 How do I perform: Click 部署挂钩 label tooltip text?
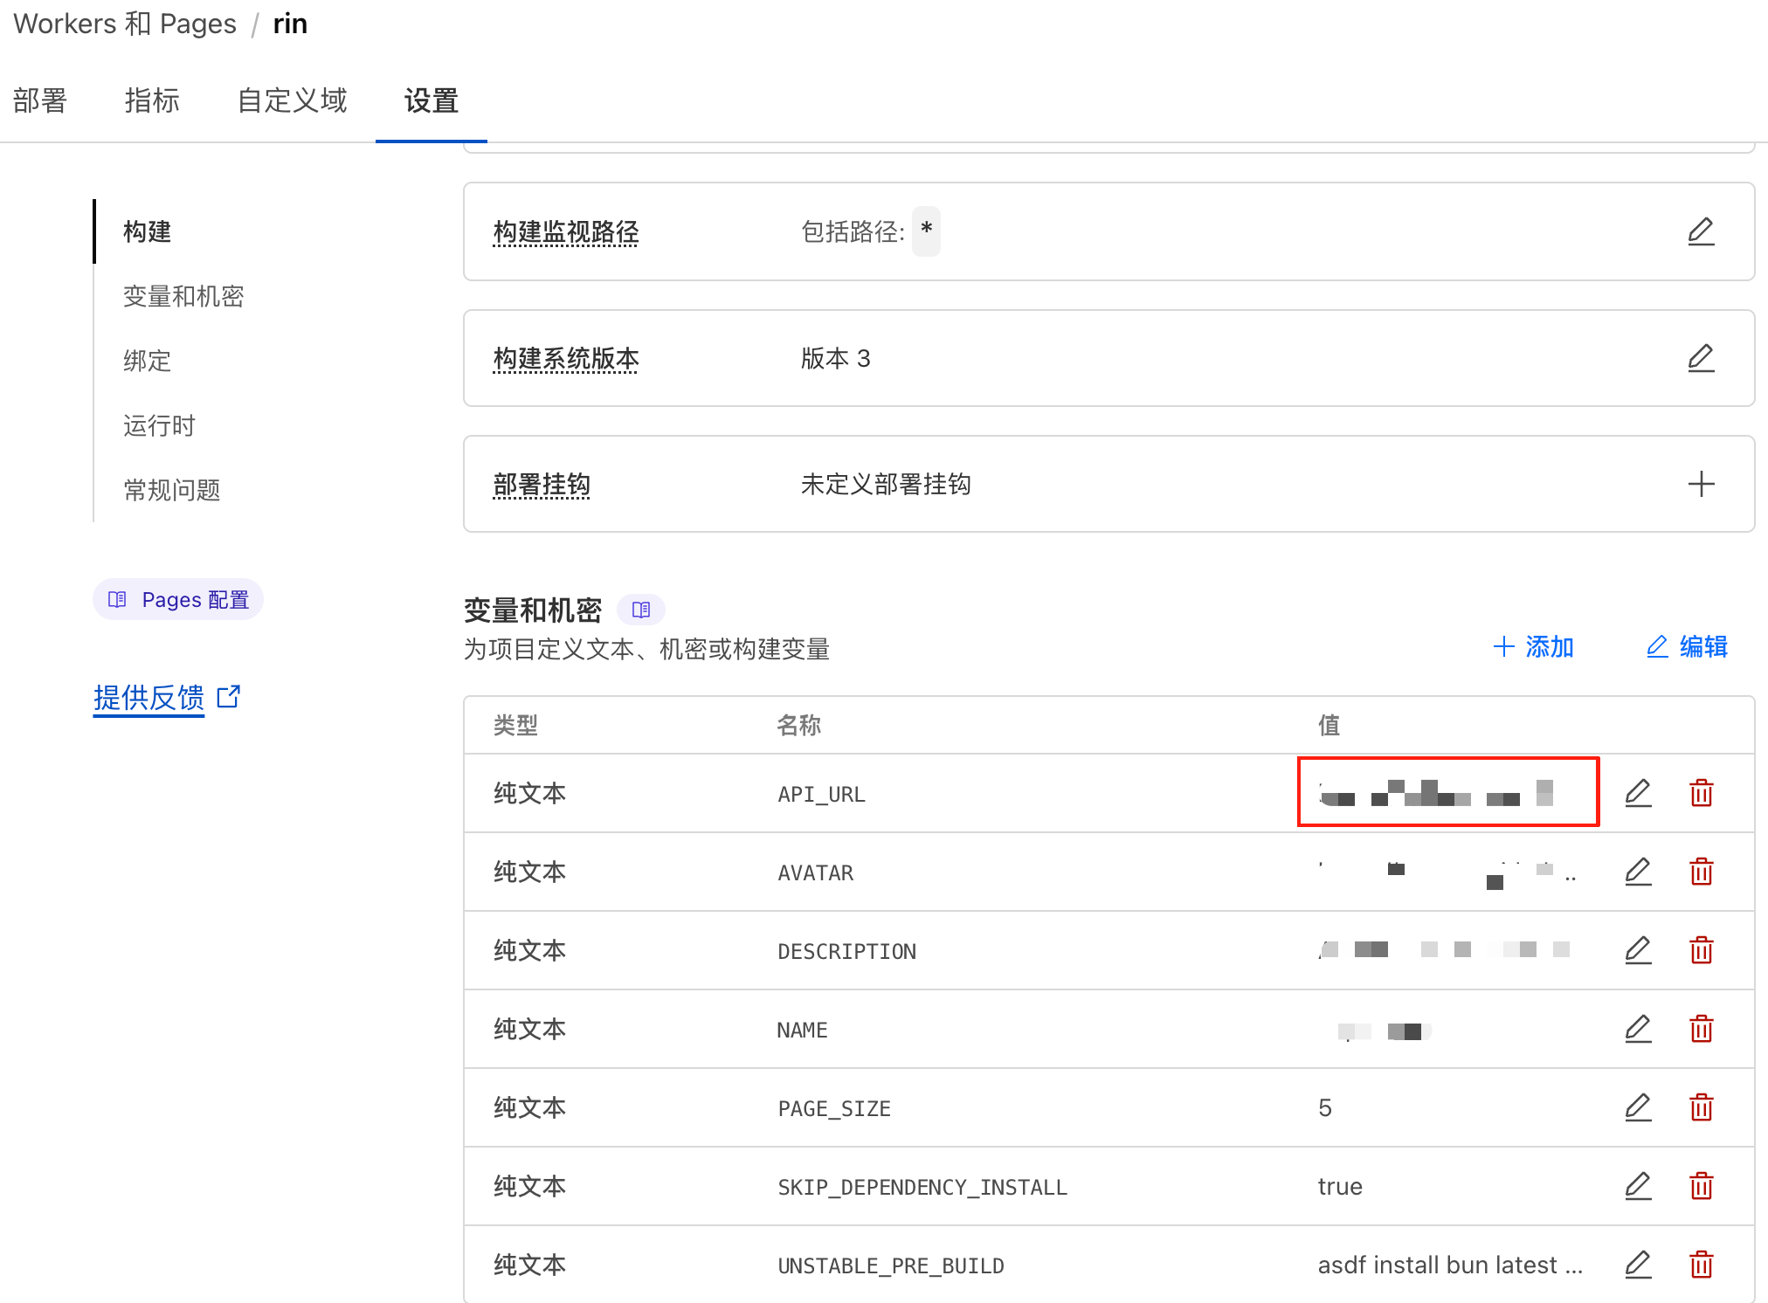(542, 484)
